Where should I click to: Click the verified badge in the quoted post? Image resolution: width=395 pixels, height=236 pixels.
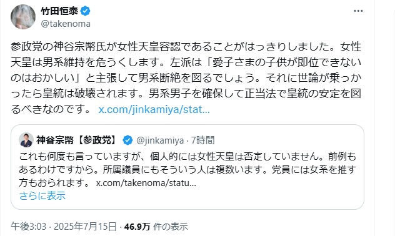(x=127, y=140)
